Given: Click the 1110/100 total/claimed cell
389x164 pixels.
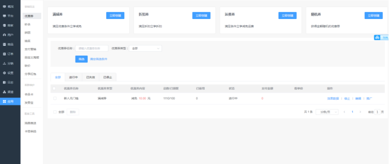Looking at the screenshot, I should coord(169,98).
